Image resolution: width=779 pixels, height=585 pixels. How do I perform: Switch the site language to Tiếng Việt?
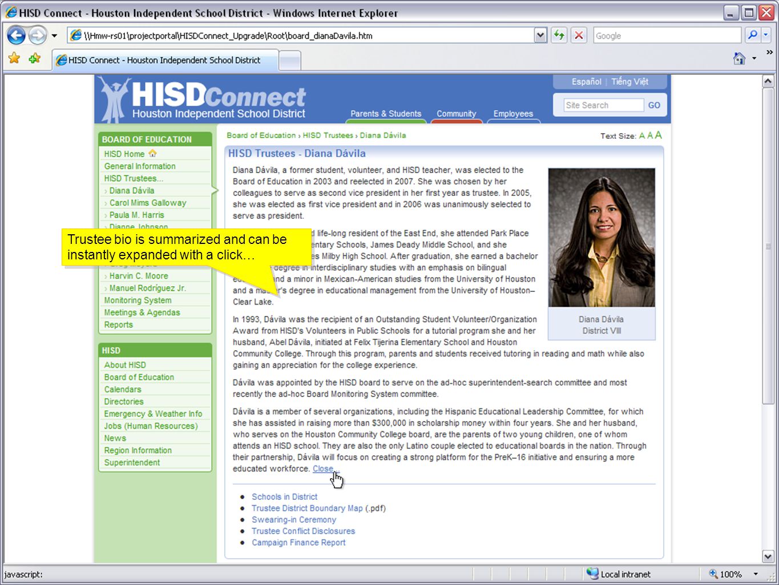pos(629,82)
